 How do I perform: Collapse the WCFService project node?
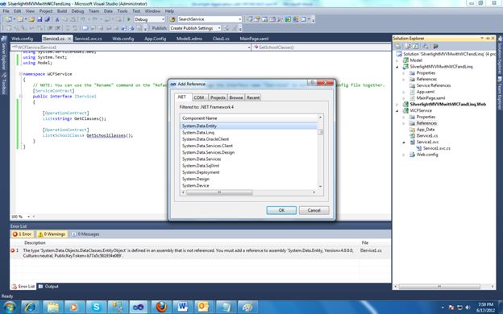pyautogui.click(x=397, y=111)
